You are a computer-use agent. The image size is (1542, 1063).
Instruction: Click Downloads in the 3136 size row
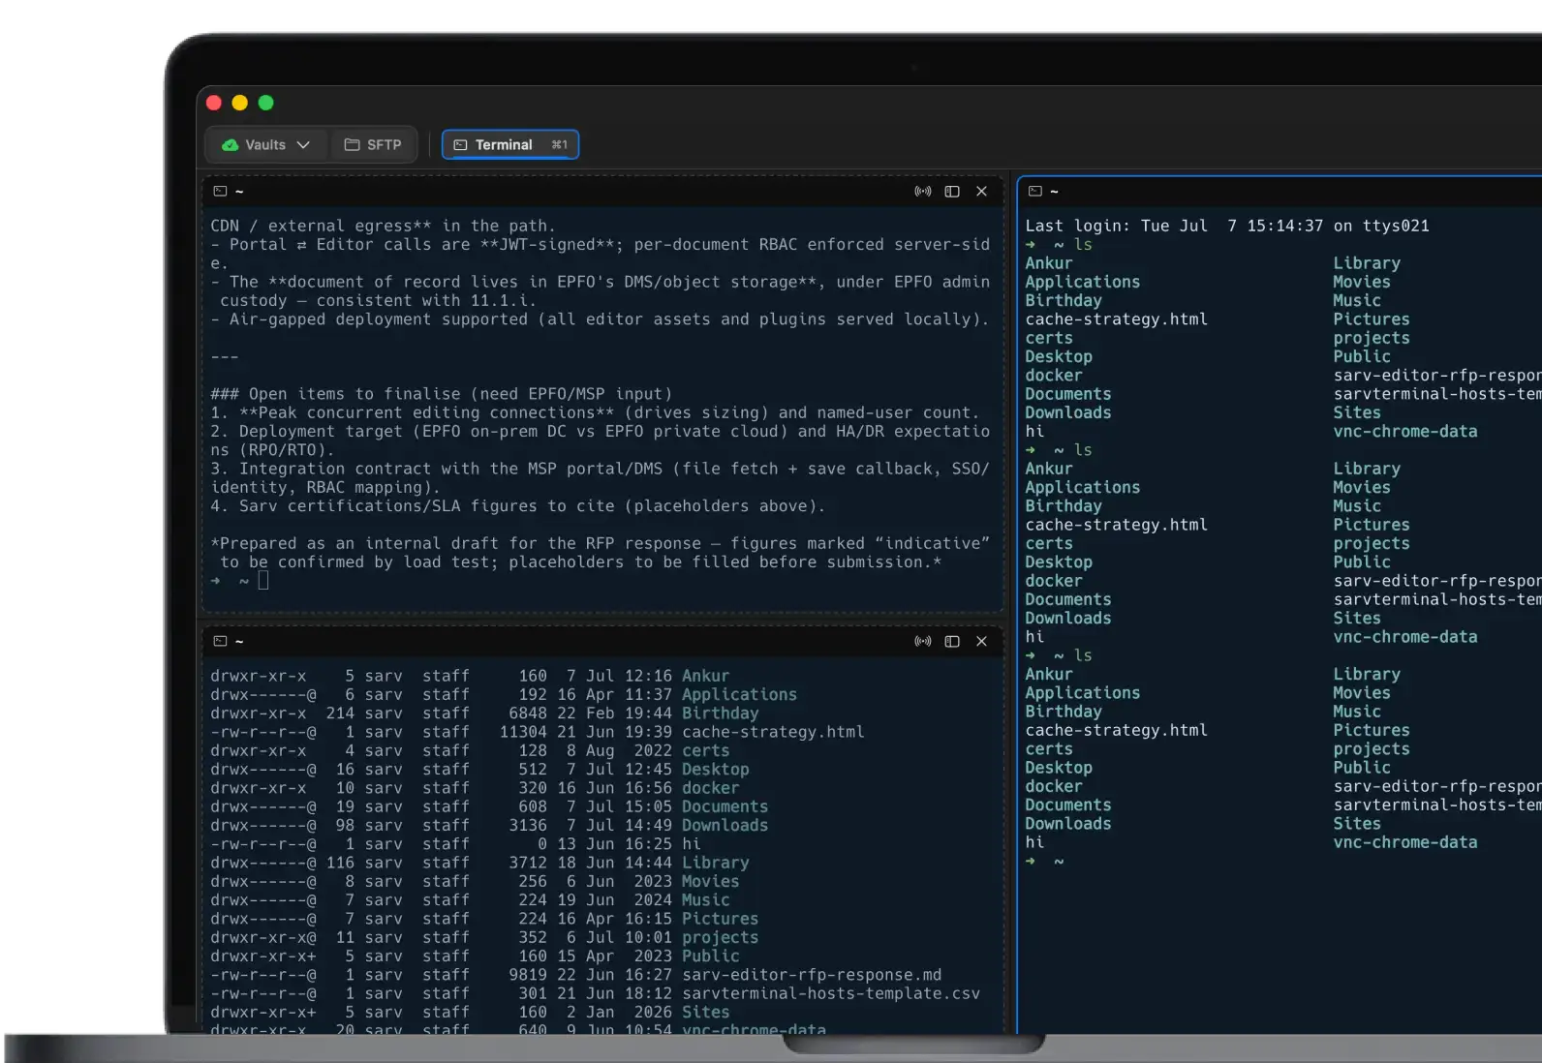(725, 826)
